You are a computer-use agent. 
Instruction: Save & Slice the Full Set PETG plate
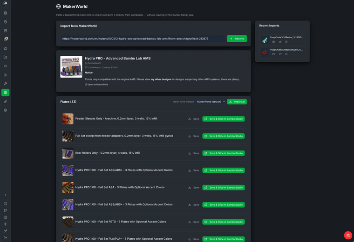[224, 222]
